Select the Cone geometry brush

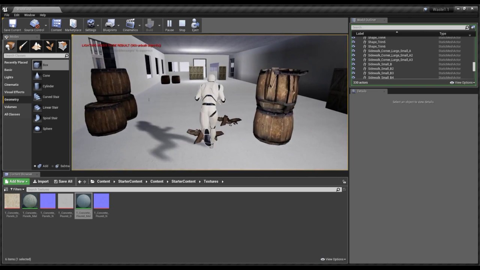pyautogui.click(x=51, y=76)
